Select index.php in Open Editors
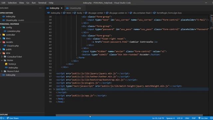The width and height of the screenshot is (213, 120). click(11, 16)
